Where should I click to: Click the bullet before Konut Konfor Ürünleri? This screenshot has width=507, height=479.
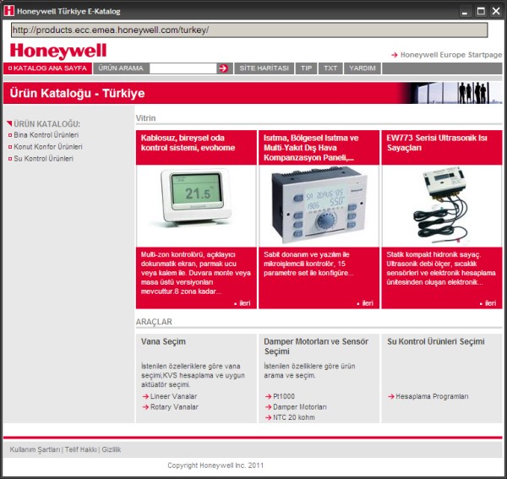pos(10,147)
